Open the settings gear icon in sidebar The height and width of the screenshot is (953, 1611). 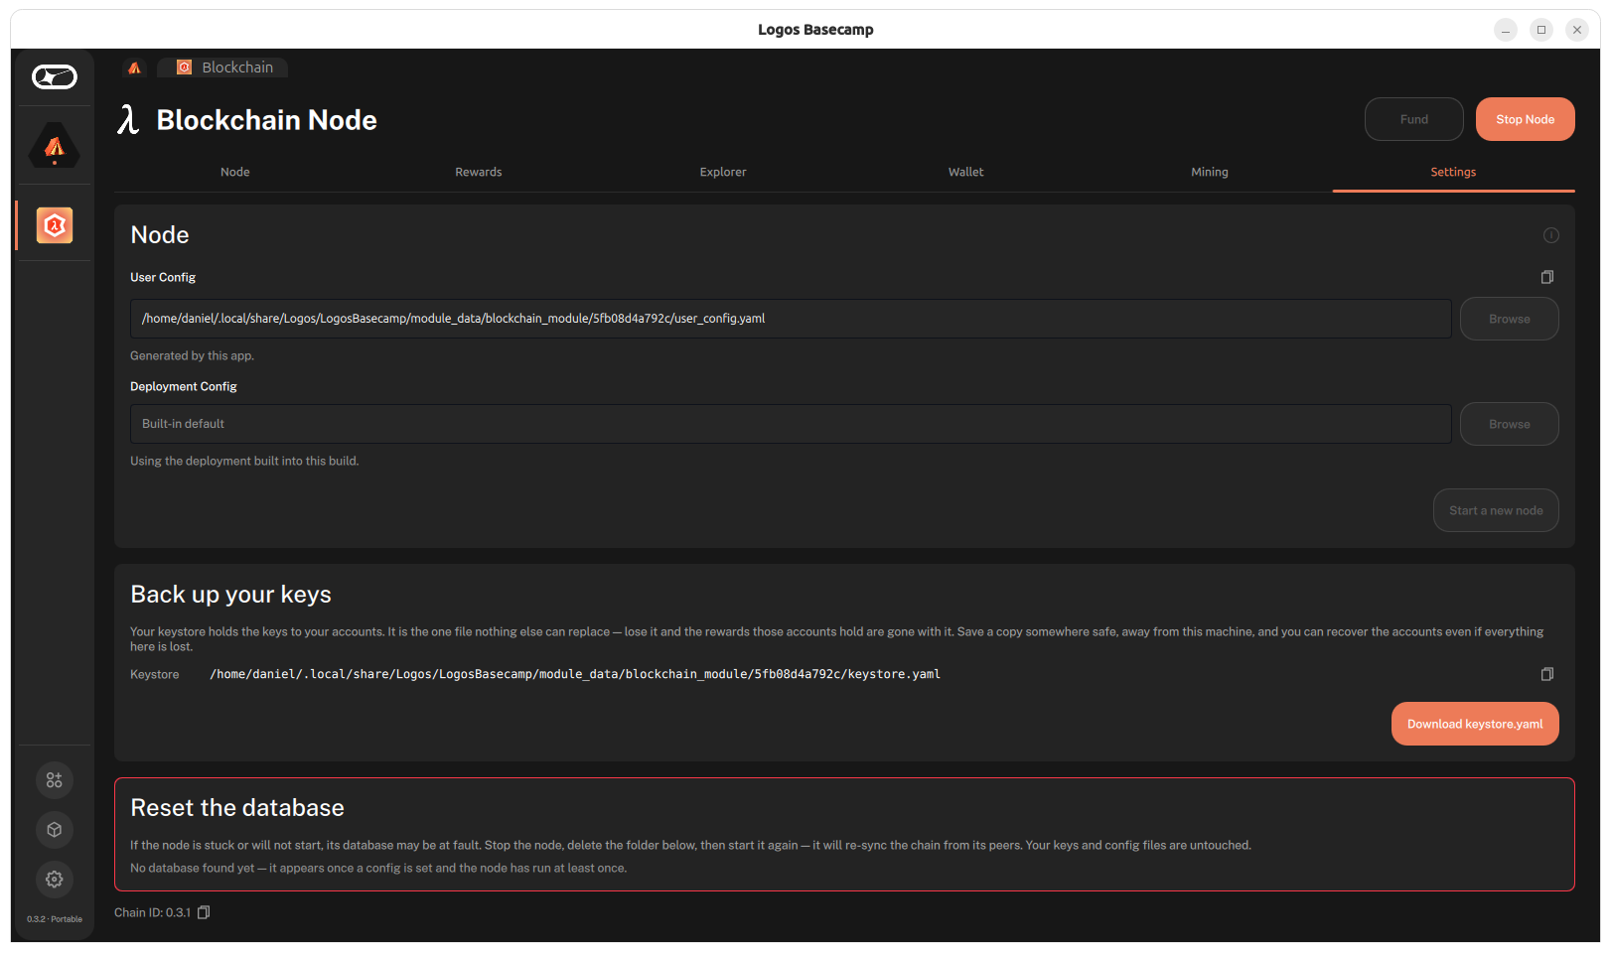(55, 880)
